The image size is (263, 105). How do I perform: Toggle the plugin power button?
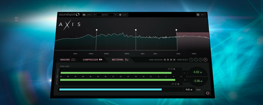point(208,93)
